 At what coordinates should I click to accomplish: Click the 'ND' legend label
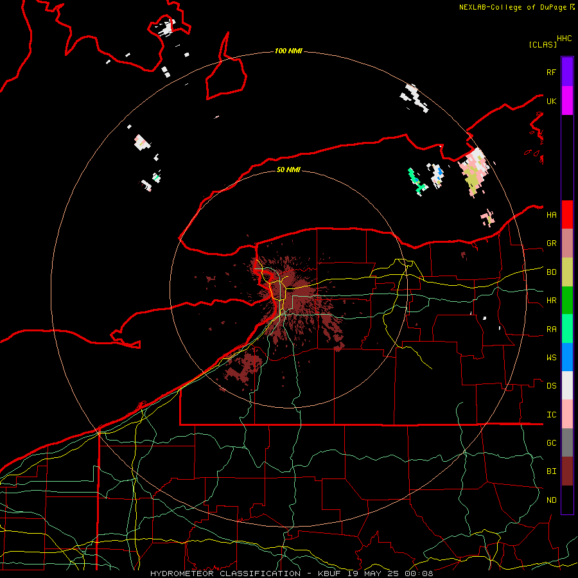pos(551,500)
